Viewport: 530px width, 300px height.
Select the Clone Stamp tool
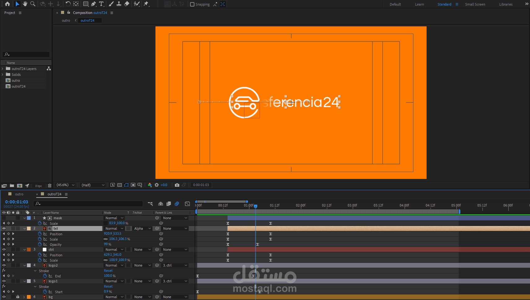click(x=119, y=4)
